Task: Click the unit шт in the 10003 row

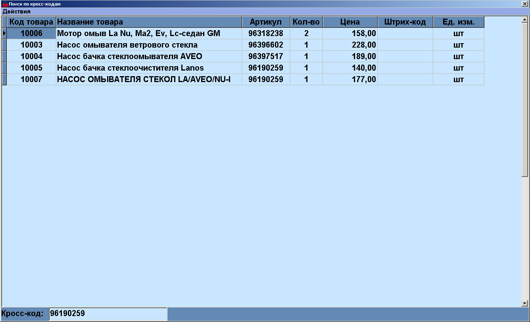Action: pos(459,45)
